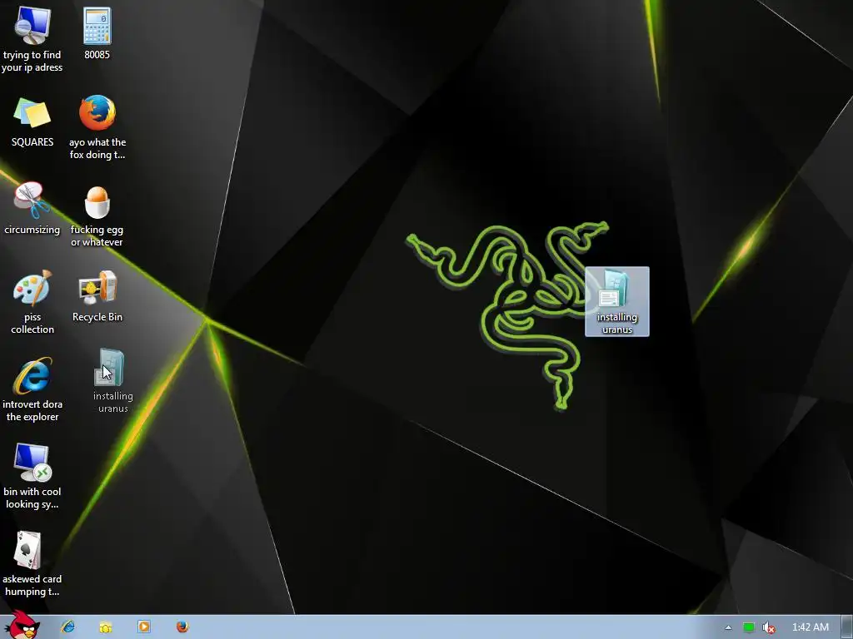Viewport: 853px width, 639px height.
Task: Click the Show desktop button at the taskbar end
Action: [847, 627]
